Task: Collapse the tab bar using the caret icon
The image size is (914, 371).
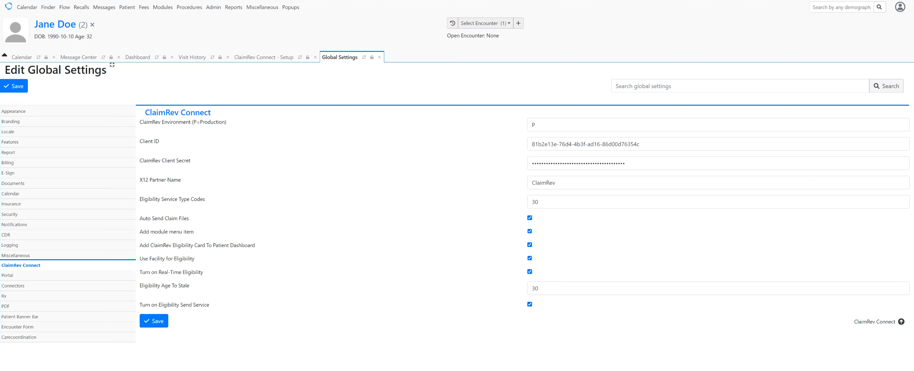Action: 4,54
